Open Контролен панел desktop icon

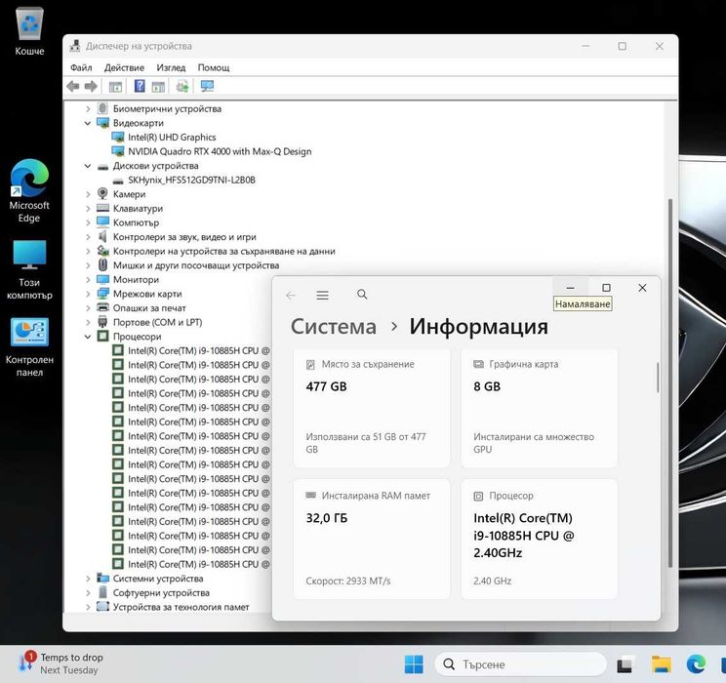[29, 347]
